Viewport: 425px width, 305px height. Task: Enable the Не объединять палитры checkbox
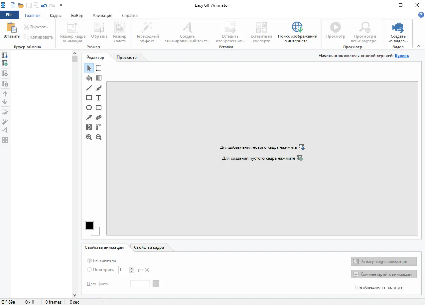(x=353, y=287)
